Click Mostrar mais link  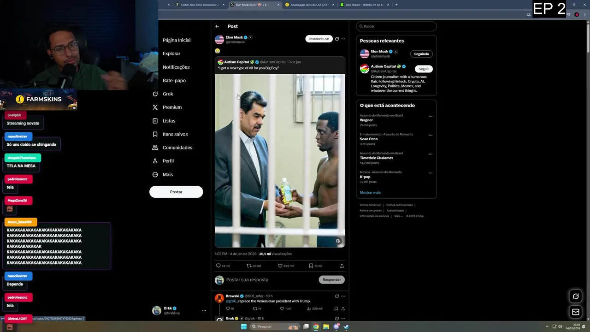click(x=370, y=193)
